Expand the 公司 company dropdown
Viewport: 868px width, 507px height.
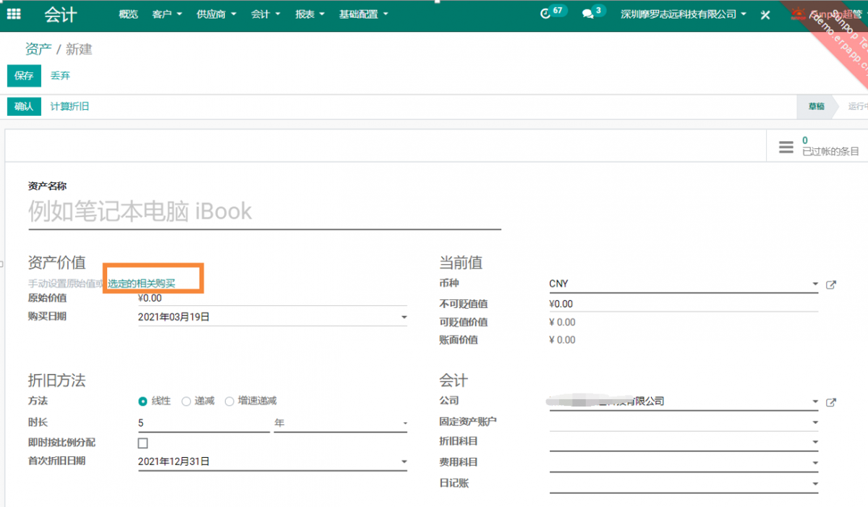click(x=815, y=401)
